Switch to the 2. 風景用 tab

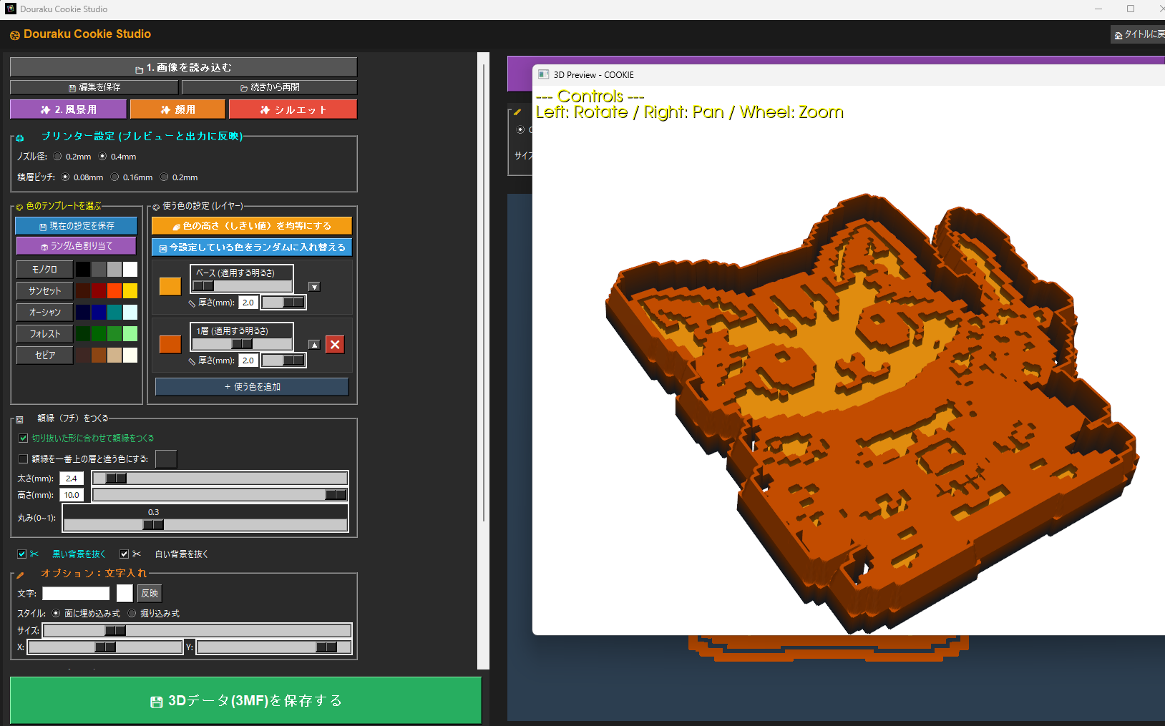68,109
